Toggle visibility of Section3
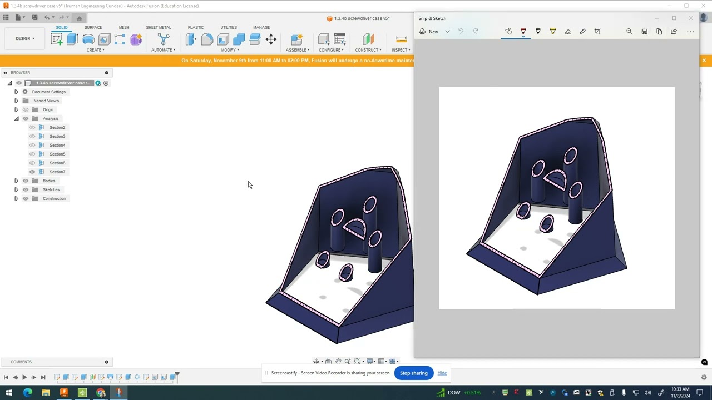This screenshot has width=712, height=400. (x=32, y=136)
